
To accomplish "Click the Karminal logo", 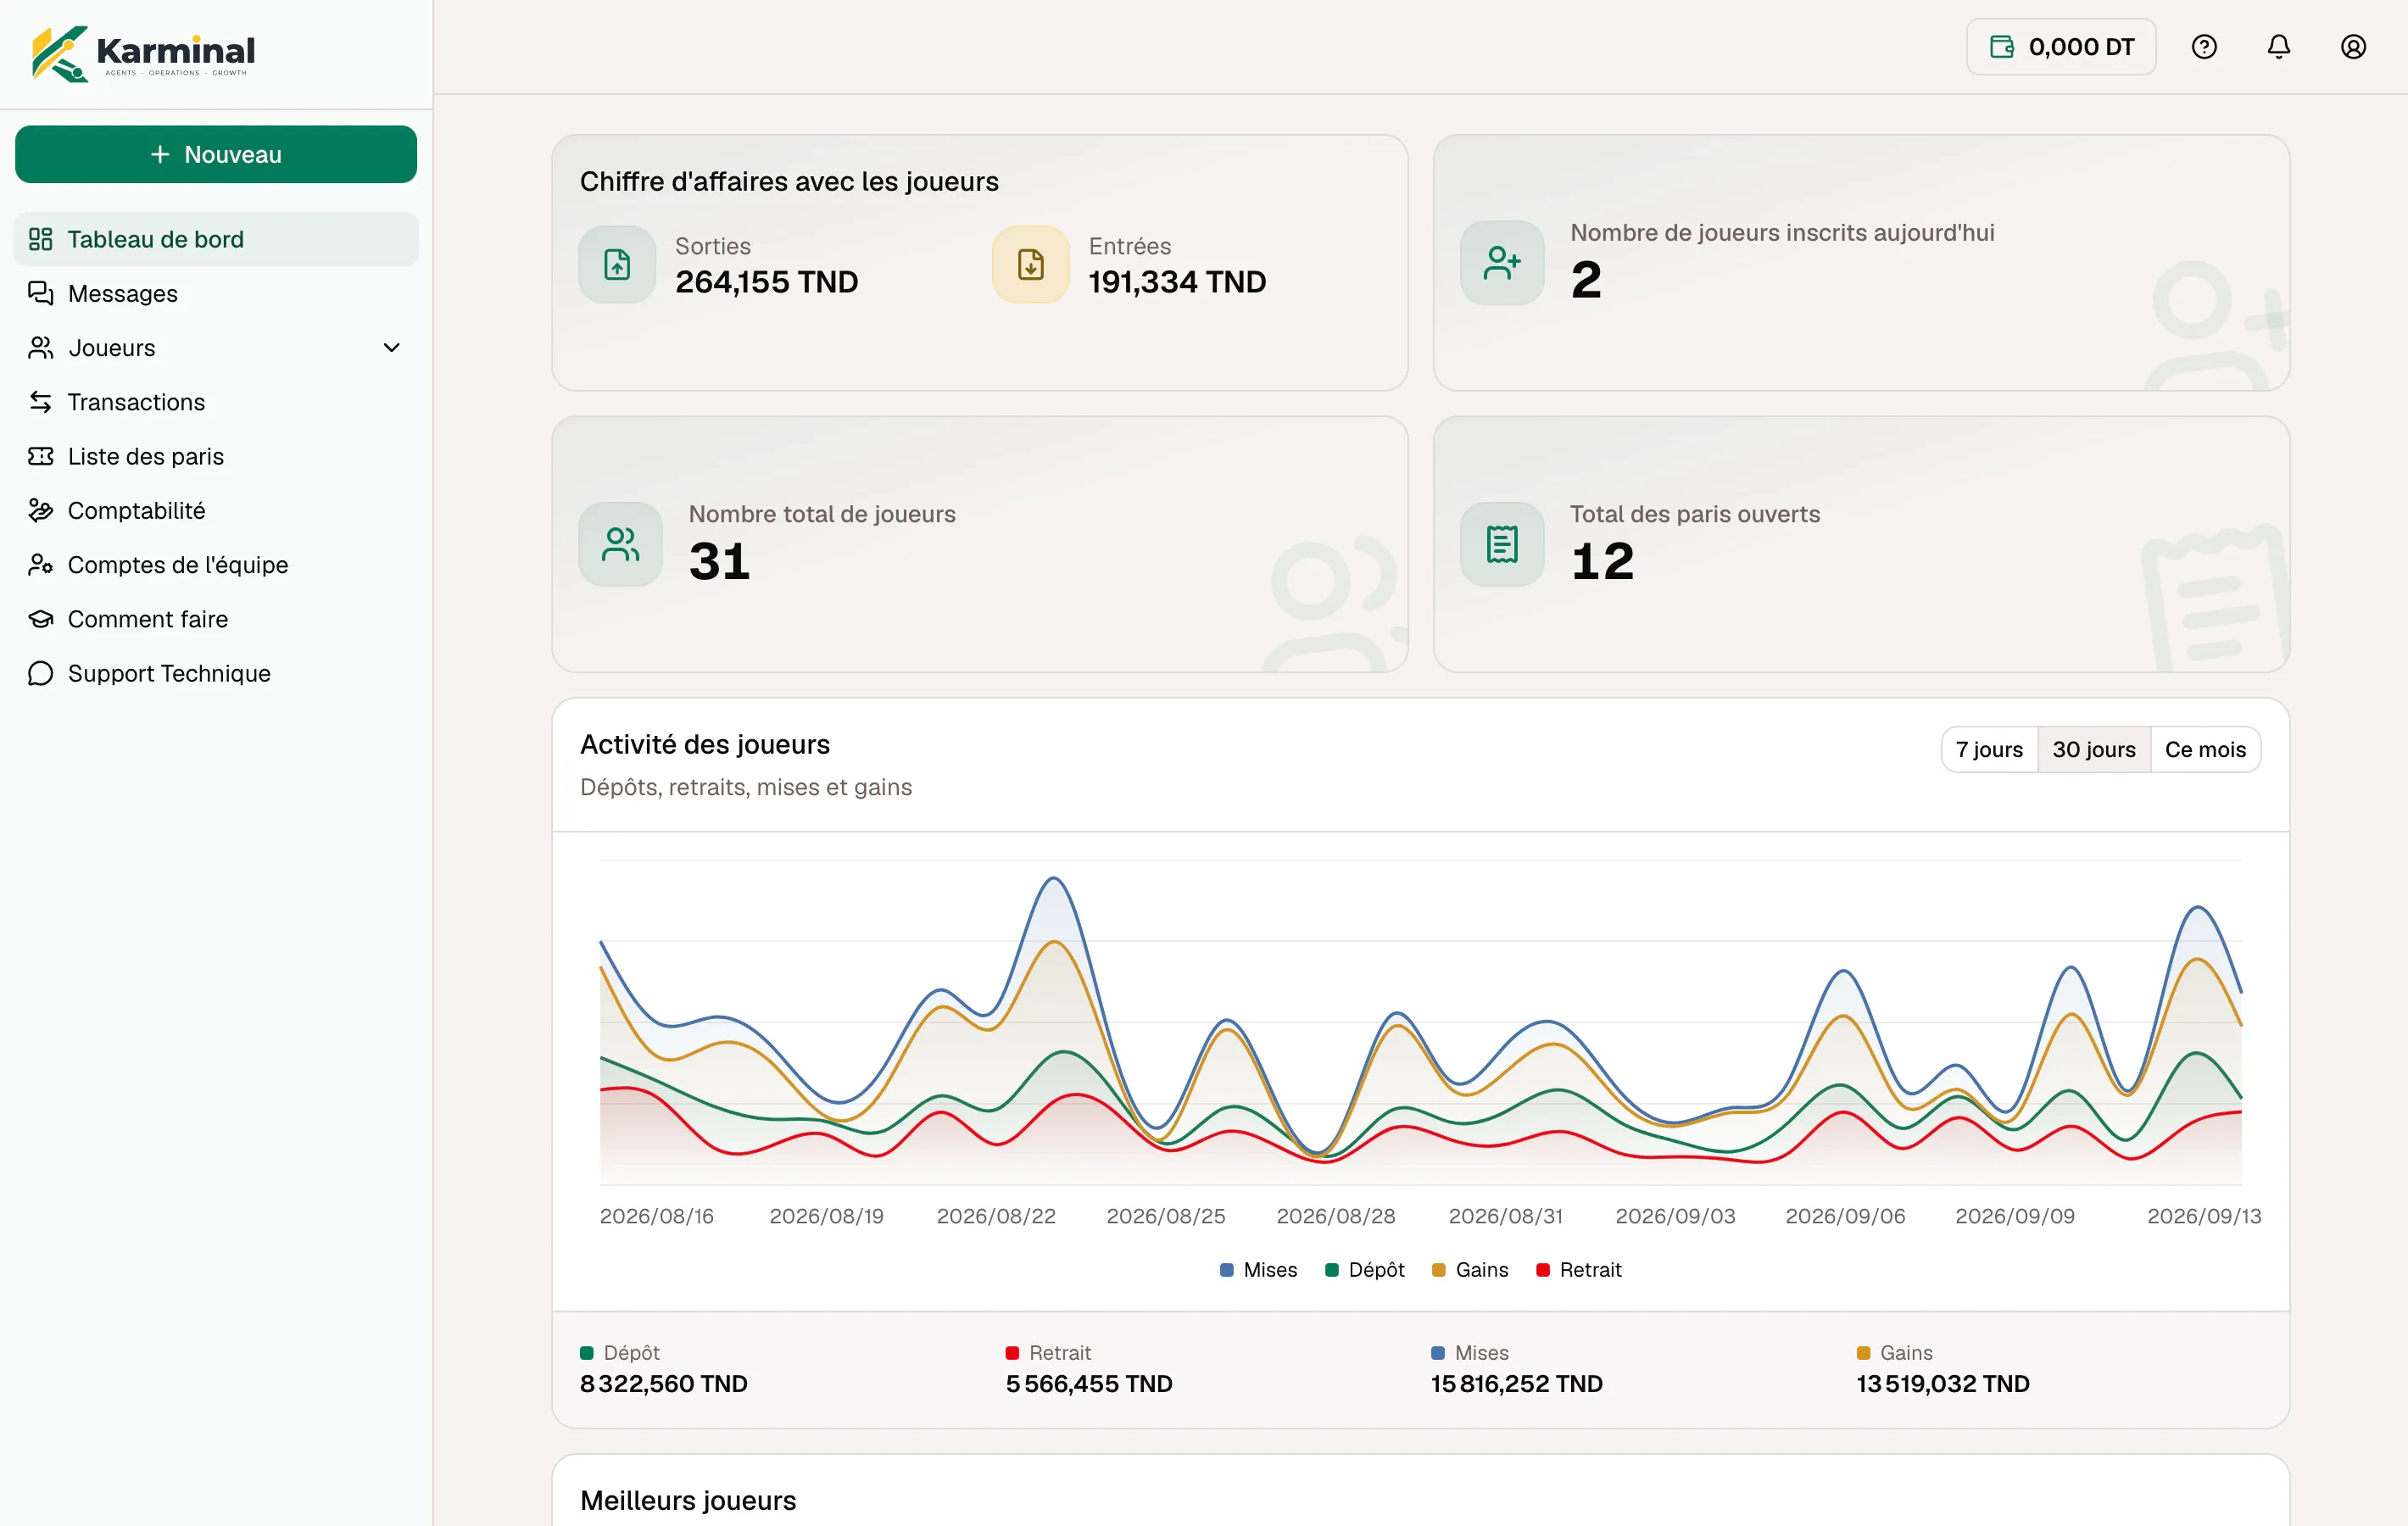I will point(143,53).
